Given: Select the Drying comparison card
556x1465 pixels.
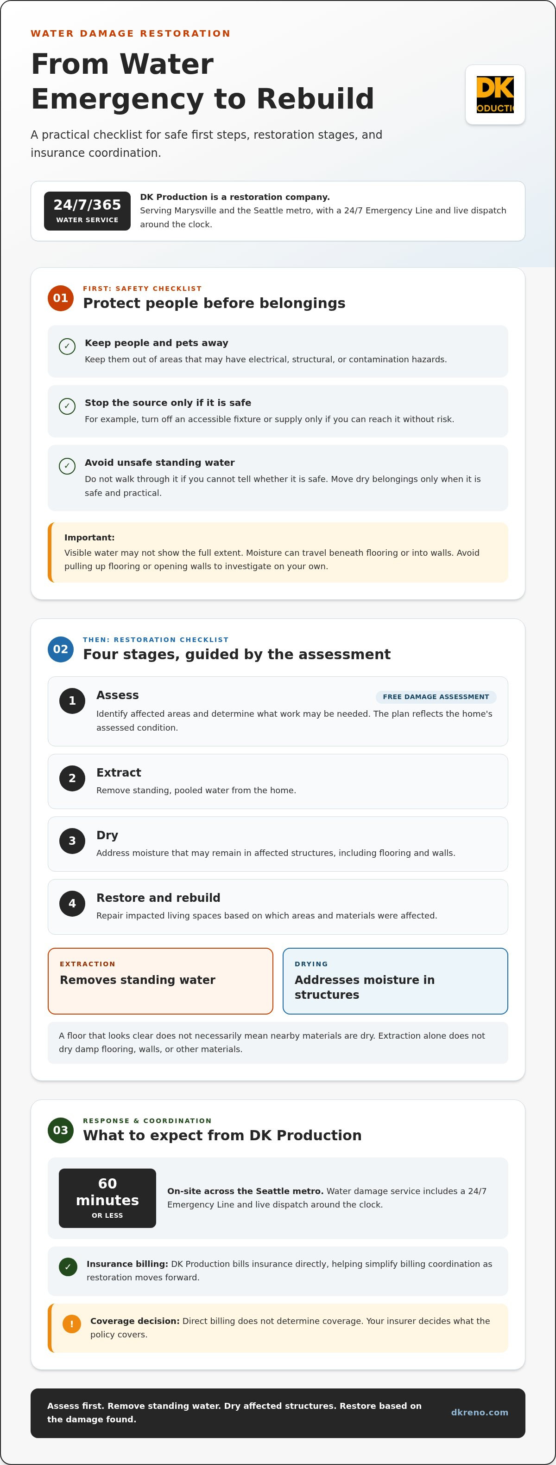Looking at the screenshot, I should pyautogui.click(x=395, y=981).
